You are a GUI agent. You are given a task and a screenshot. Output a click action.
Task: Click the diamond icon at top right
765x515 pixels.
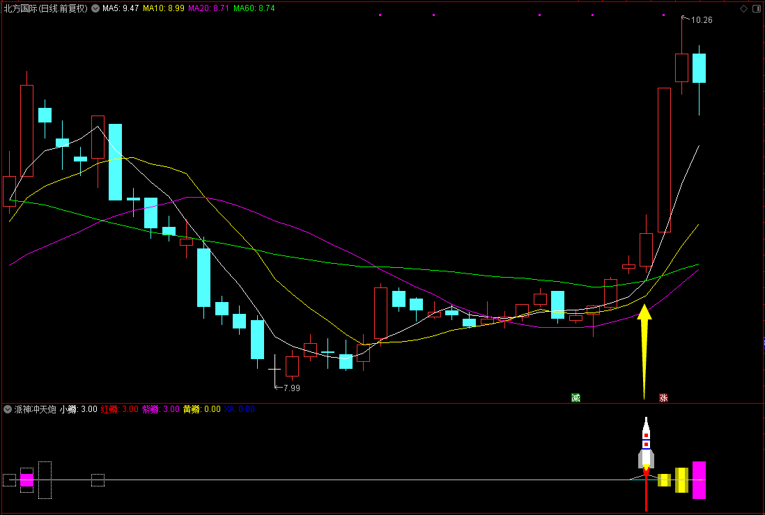pyautogui.click(x=743, y=8)
